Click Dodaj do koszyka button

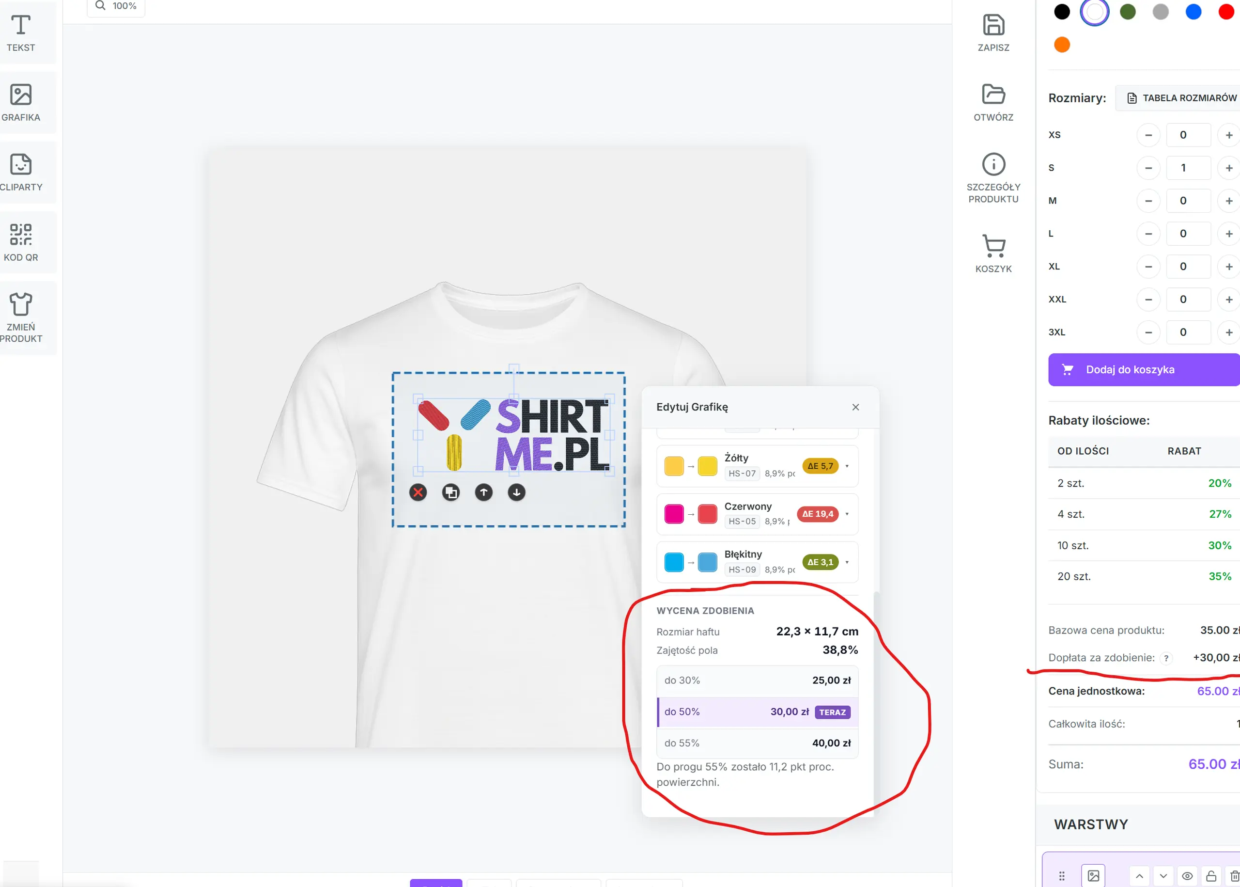pos(1144,370)
